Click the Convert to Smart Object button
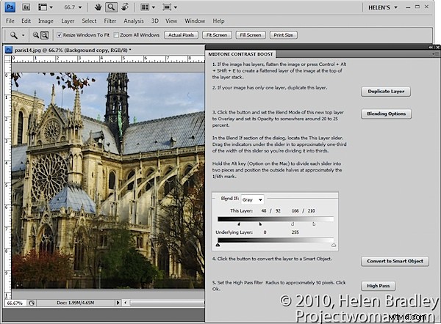Image resolution: width=441 pixels, height=324 pixels. [x=395, y=261]
